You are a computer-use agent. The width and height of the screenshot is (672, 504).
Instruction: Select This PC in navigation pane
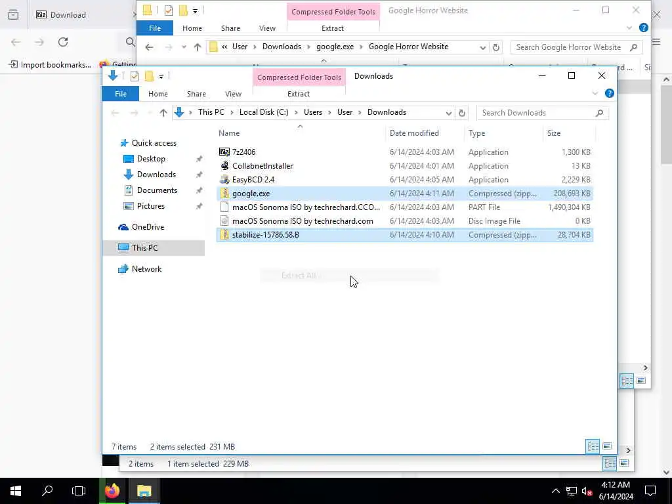pyautogui.click(x=144, y=247)
